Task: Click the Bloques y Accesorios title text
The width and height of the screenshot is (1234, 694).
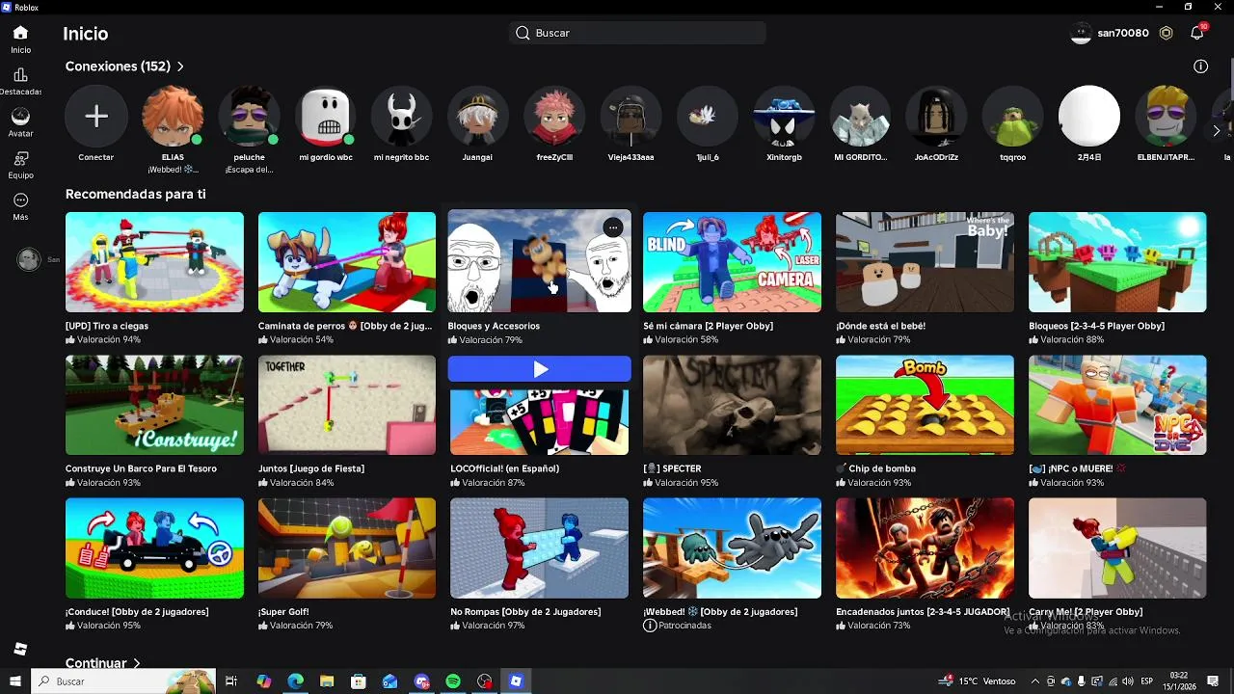Action: (x=494, y=326)
